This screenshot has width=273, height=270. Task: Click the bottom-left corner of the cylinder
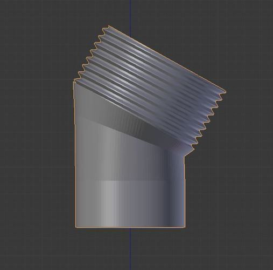pos(76,227)
